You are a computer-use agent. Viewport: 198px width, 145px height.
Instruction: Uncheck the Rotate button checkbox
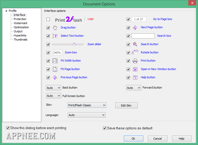128,53
